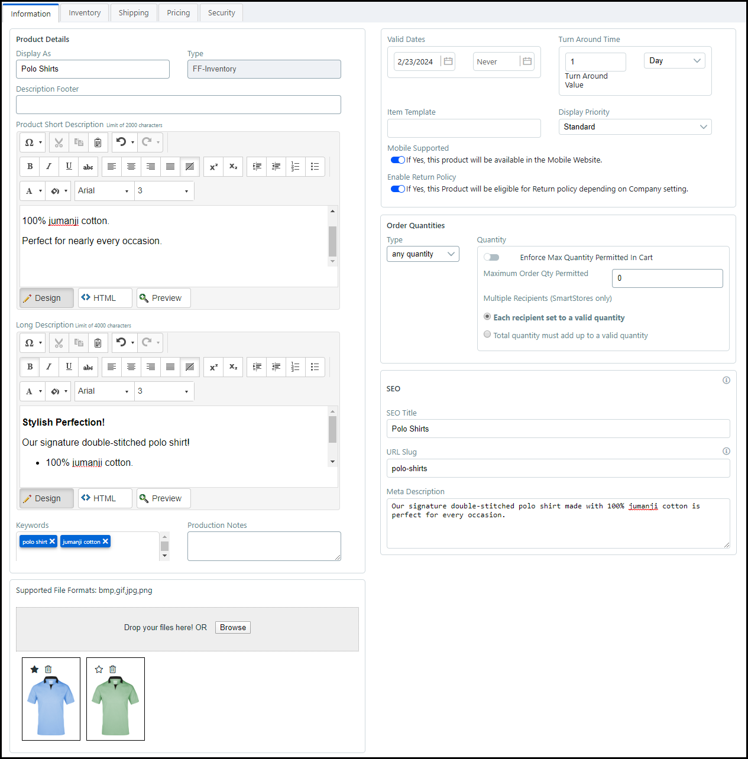
Task: Toggle the Mobile Supported switch
Action: coord(397,160)
